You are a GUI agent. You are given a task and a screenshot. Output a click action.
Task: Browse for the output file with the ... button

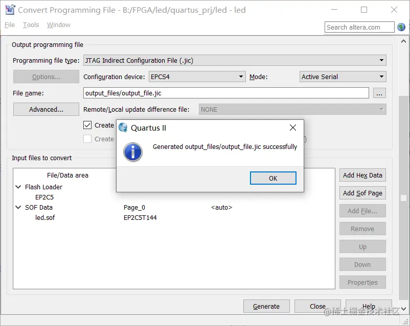point(379,93)
